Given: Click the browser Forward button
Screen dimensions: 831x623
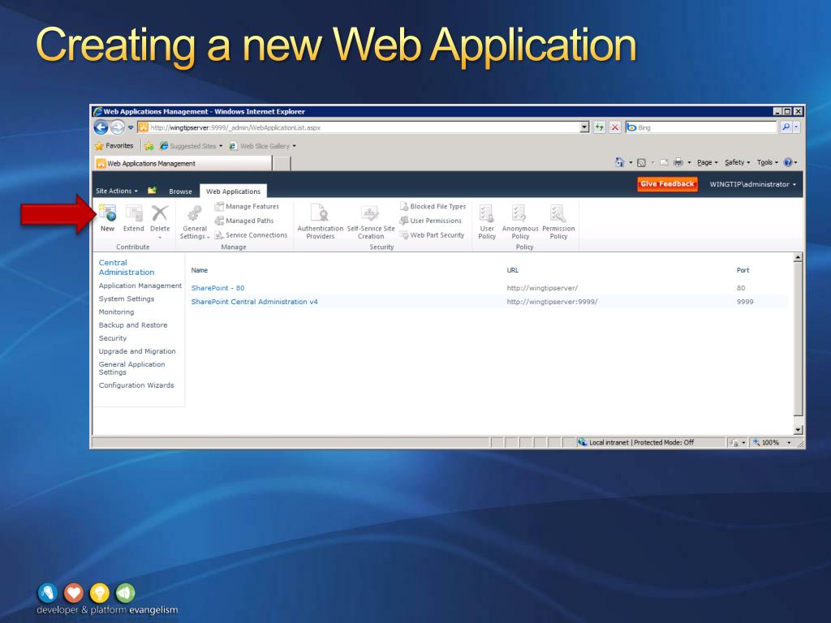Looking at the screenshot, I should pos(118,127).
